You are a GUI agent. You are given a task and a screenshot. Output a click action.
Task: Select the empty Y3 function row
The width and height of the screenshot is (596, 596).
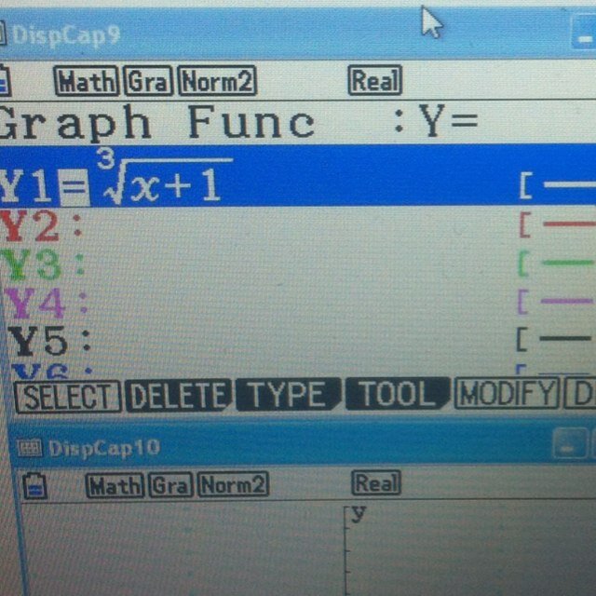pyautogui.click(x=298, y=264)
